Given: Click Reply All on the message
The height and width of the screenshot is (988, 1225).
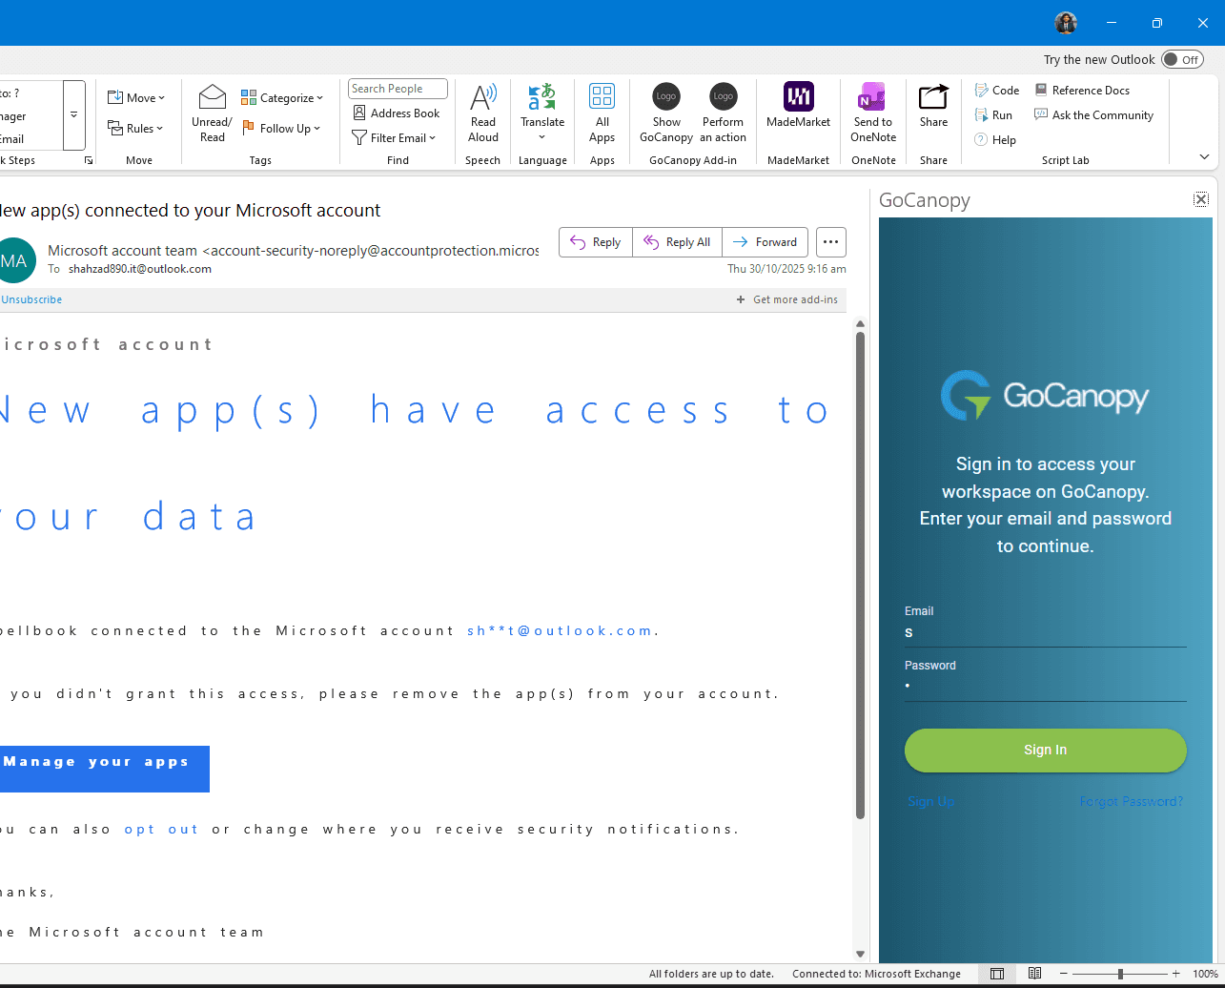Looking at the screenshot, I should click(677, 242).
